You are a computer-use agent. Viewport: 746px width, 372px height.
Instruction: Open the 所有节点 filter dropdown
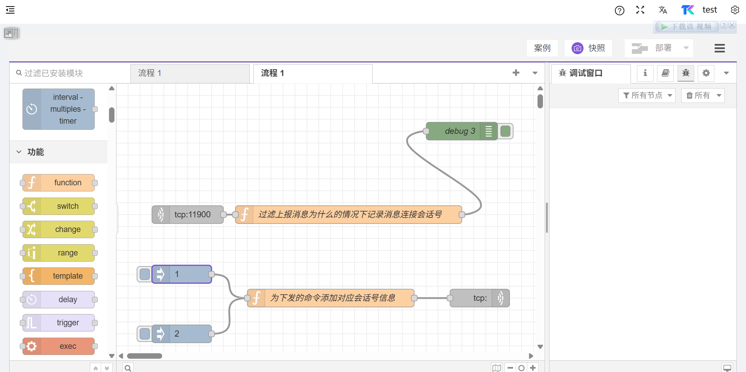tap(647, 95)
